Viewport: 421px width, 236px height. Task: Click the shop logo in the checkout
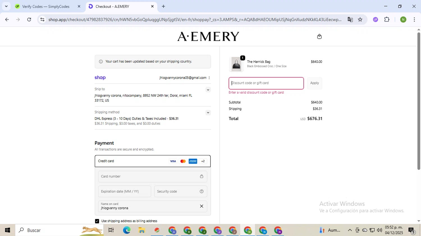tap(100, 78)
